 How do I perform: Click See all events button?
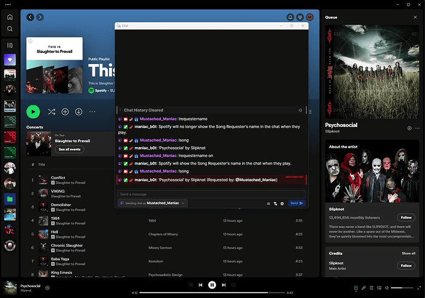point(70,149)
